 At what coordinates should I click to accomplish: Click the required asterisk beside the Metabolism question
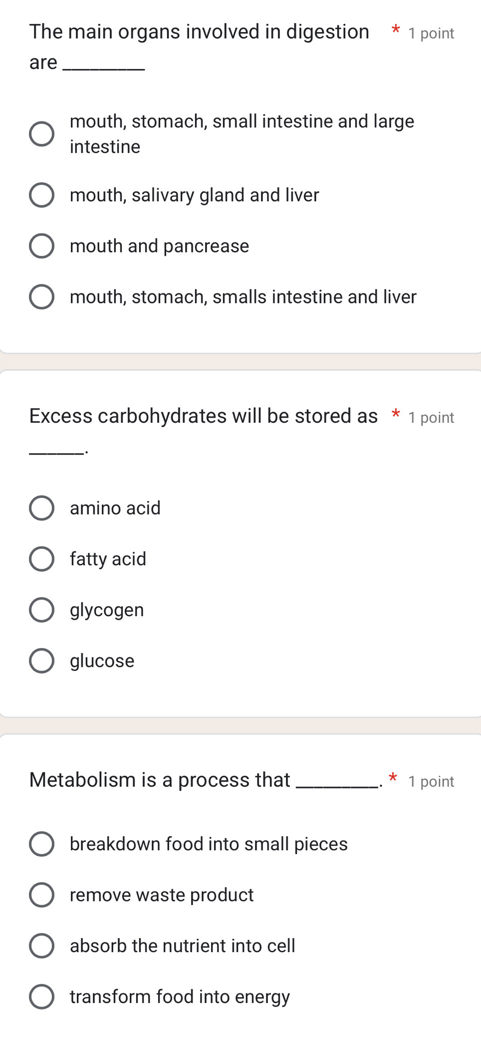393,778
